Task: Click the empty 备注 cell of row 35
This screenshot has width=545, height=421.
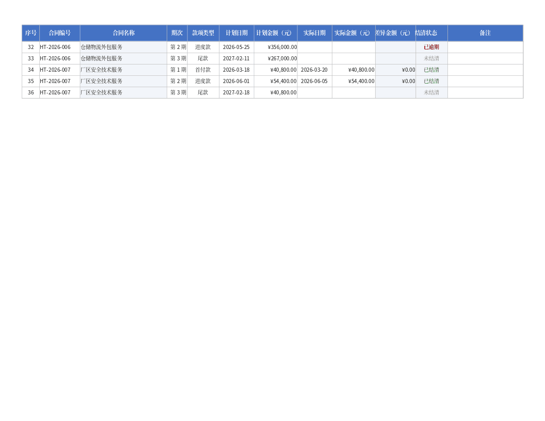Action: (485, 82)
